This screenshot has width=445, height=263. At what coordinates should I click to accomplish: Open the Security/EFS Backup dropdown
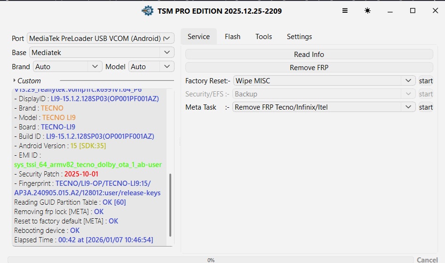click(324, 94)
